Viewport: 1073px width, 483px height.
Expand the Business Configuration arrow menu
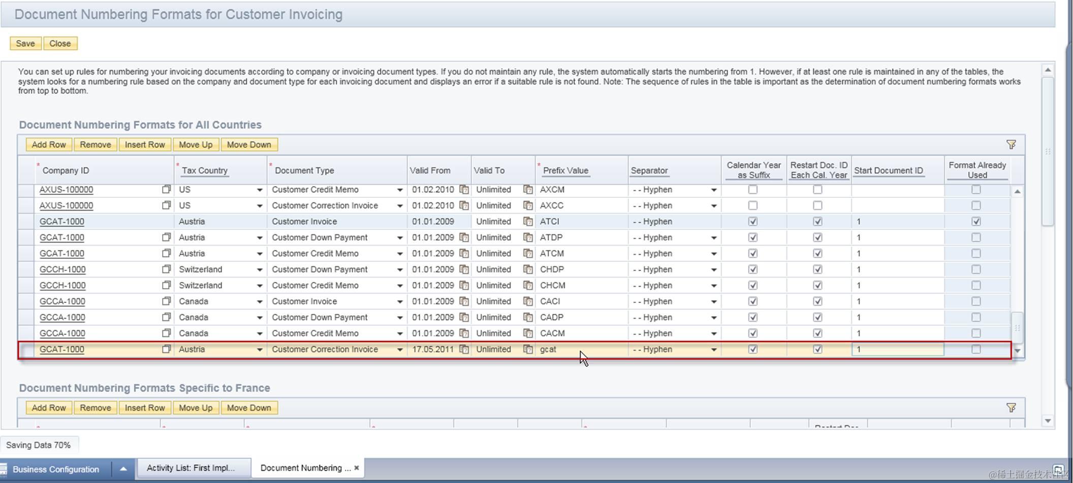pyautogui.click(x=123, y=469)
